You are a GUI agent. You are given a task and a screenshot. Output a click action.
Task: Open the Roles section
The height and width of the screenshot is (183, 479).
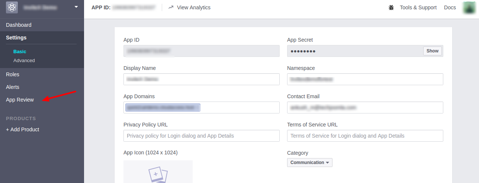pyautogui.click(x=13, y=74)
